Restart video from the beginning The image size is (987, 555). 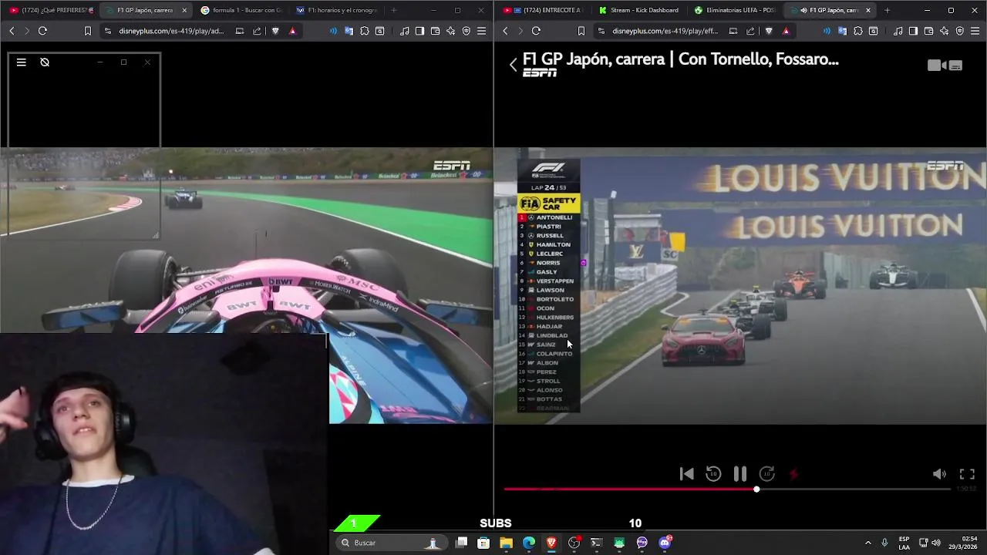[686, 474]
